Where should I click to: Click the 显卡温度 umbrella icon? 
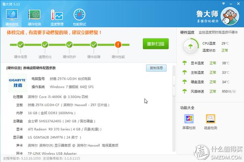tap(185, 63)
